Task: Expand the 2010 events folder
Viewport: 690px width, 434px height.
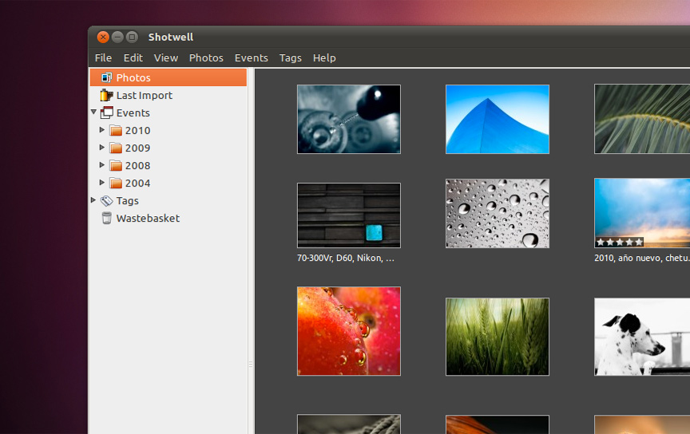Action: (x=102, y=130)
